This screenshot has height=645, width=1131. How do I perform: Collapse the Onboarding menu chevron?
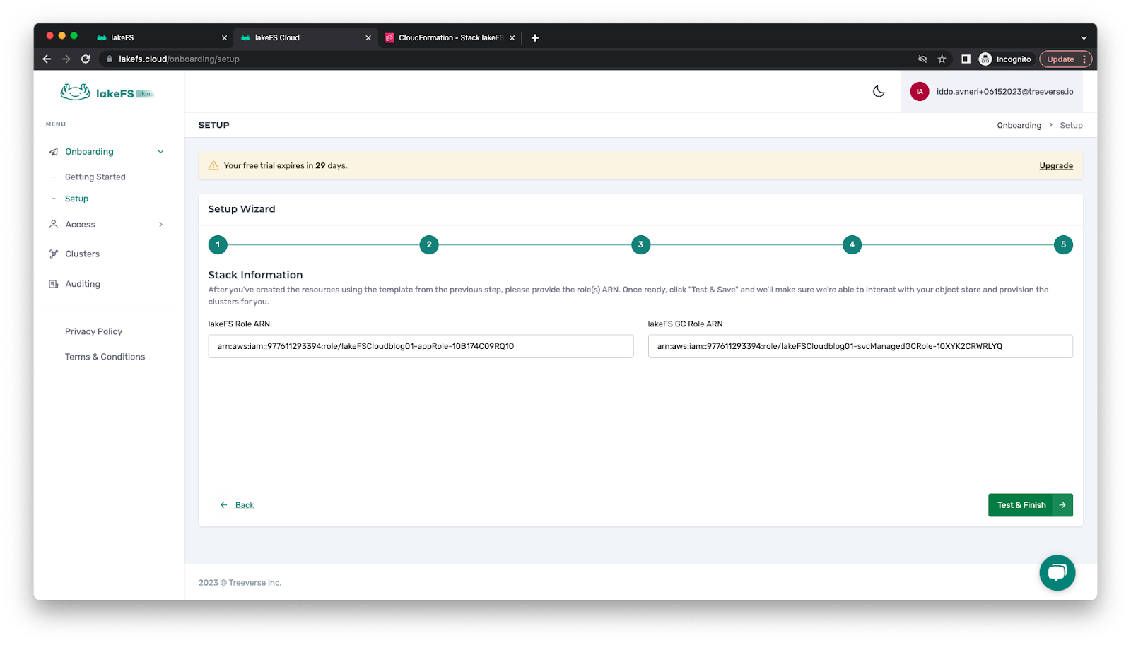coord(160,152)
